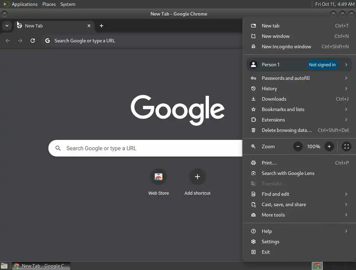
Task: Open the tab search dropdown arrow
Action: point(7,26)
